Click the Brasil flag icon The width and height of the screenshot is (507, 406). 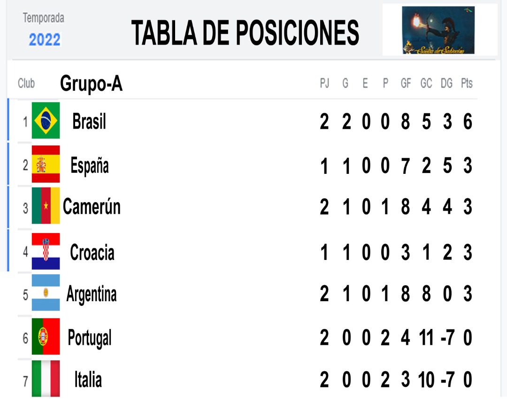click(46, 120)
